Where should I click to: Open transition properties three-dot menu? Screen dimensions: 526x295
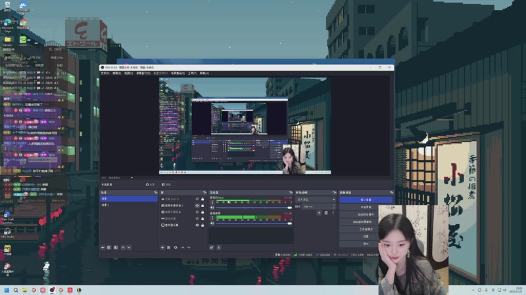click(333, 212)
